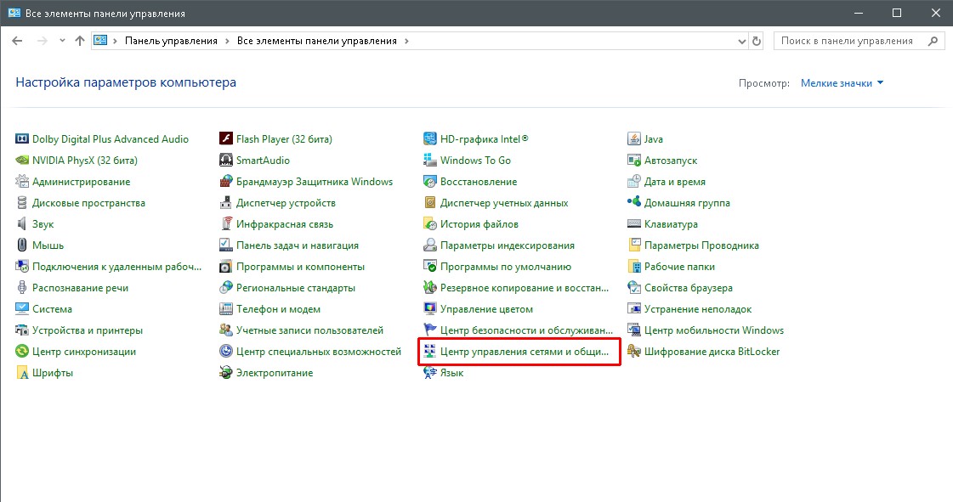Open the recent locations dropdown near navigation arrows
The height and width of the screenshot is (502, 953).
click(x=62, y=41)
